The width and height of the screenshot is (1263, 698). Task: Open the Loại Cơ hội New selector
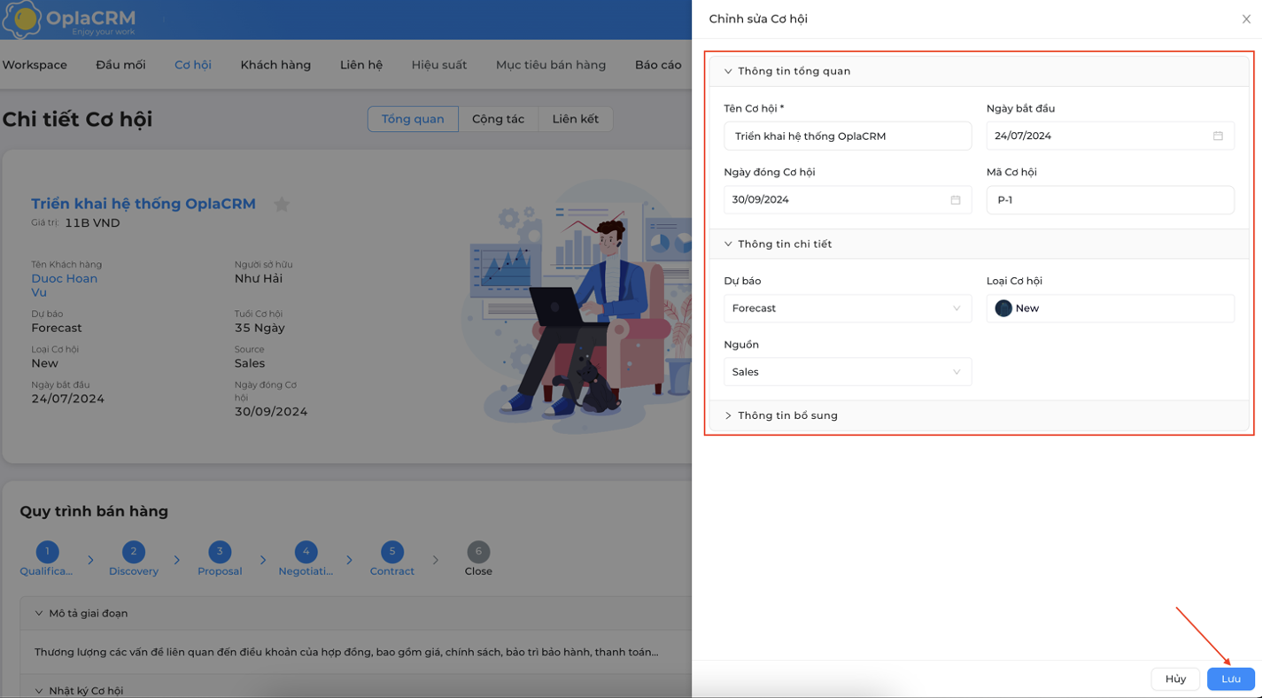coord(1110,308)
